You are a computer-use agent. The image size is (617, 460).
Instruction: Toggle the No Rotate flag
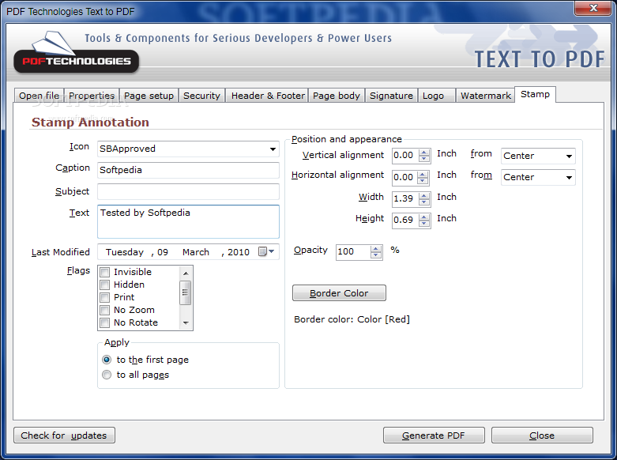tap(104, 323)
